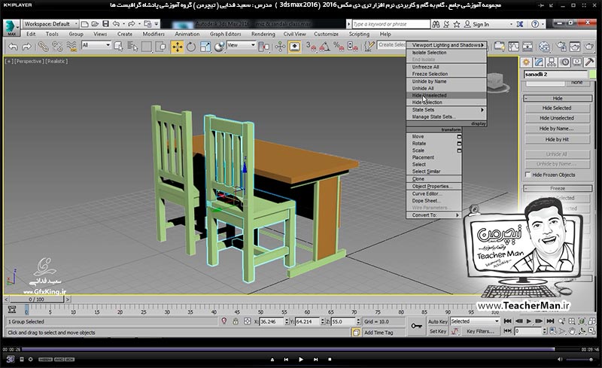Open the Curve Editor toolbar icon
This screenshot has width=602, height=368.
click(513, 47)
